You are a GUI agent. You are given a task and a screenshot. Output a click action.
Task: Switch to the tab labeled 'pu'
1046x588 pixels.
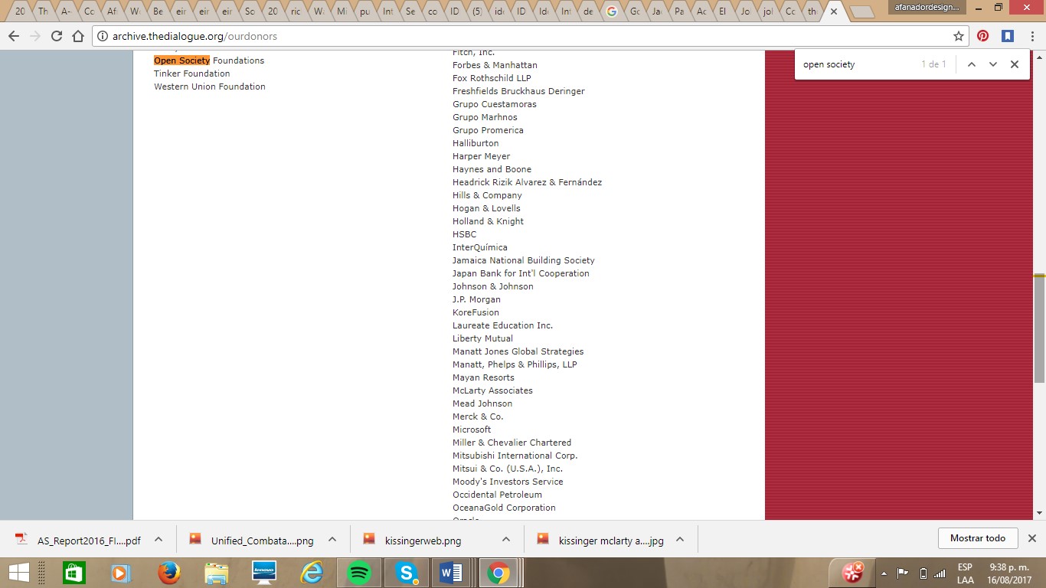click(364, 11)
